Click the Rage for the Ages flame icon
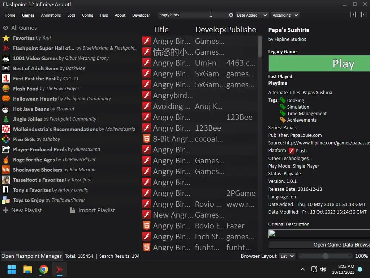This screenshot has width=370, height=278. pyautogui.click(x=6, y=160)
